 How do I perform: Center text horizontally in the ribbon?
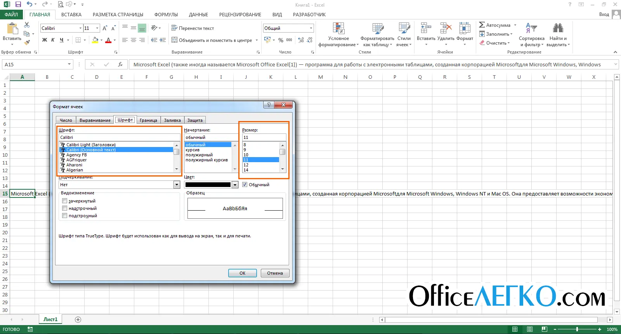click(x=134, y=40)
